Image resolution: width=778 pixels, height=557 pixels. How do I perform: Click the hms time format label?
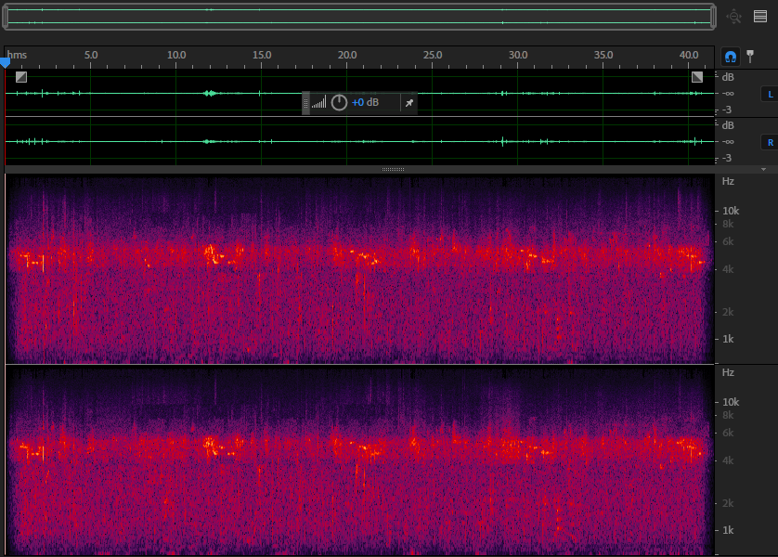click(18, 56)
